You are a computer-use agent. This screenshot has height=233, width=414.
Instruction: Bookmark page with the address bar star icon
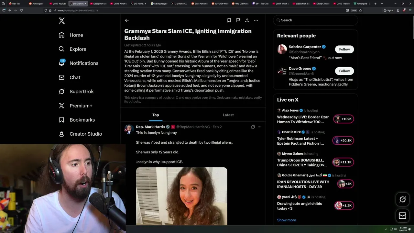point(360,10)
